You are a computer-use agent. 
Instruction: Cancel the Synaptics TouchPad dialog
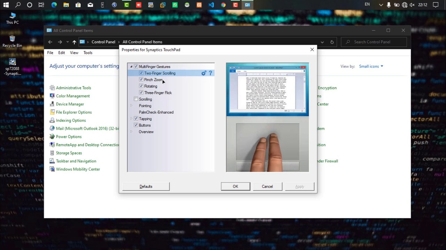point(267,186)
